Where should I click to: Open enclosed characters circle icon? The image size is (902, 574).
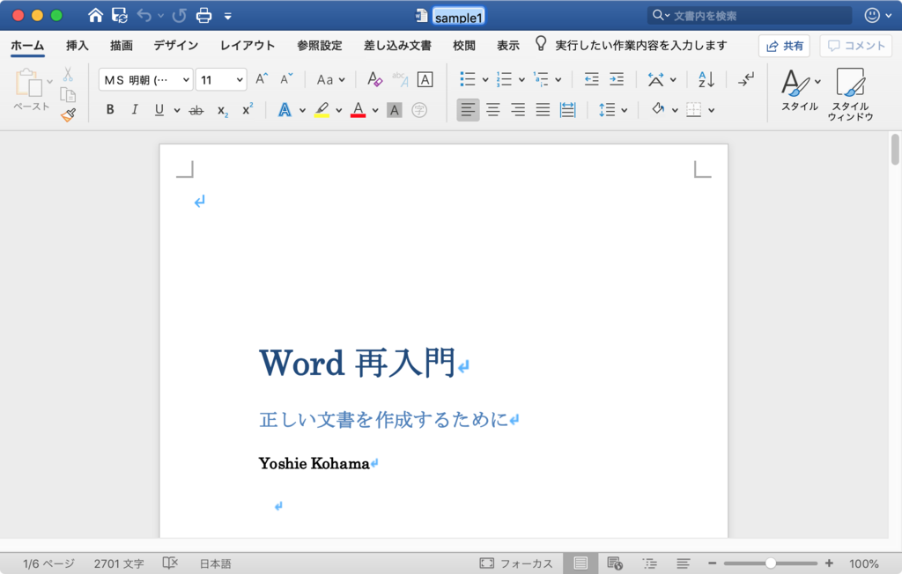419,110
